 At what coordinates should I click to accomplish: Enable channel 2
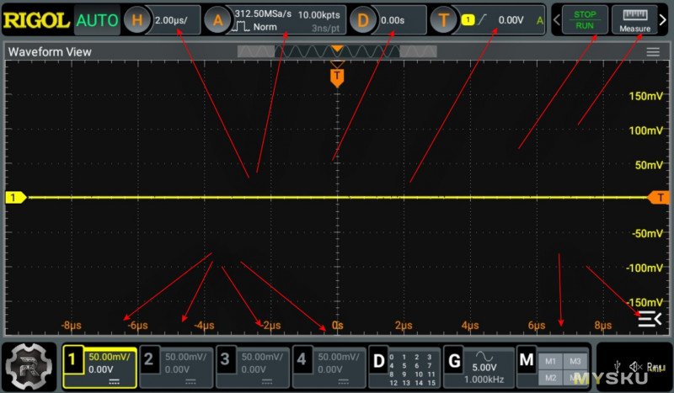pos(175,366)
